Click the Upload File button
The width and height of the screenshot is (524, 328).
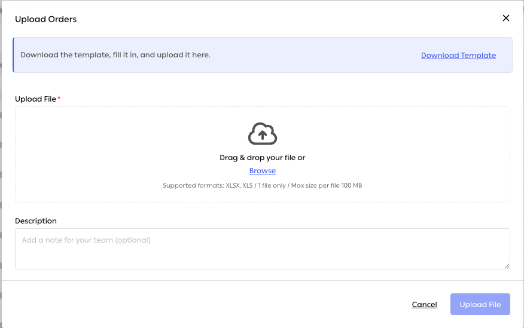(x=480, y=304)
